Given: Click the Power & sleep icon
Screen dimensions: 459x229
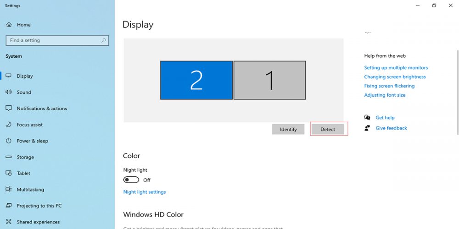Looking at the screenshot, I should coord(8,141).
